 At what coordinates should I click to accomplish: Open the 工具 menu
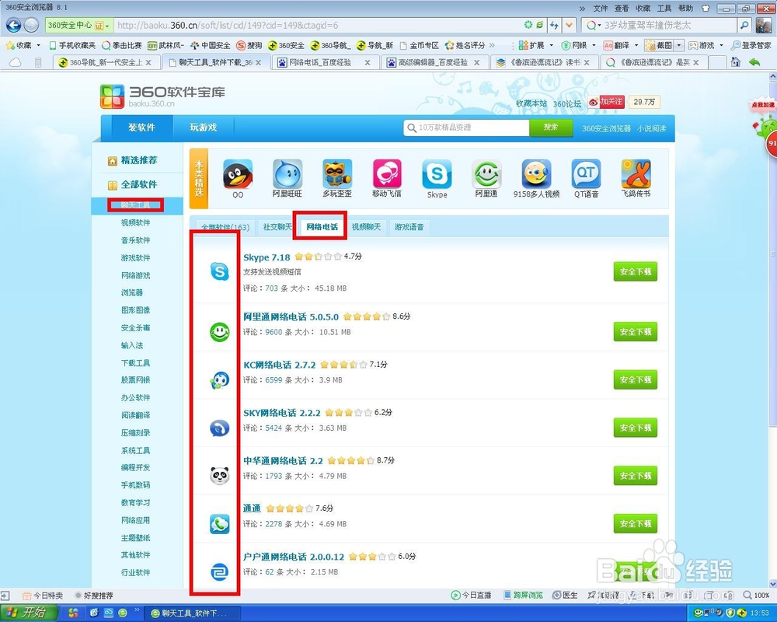[x=664, y=8]
